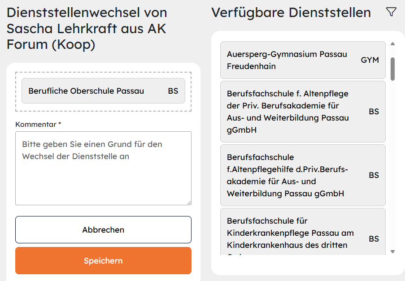405x281 pixels.
Task: Click the scroll up arrow in the Dienststellen list
Action: (393, 44)
